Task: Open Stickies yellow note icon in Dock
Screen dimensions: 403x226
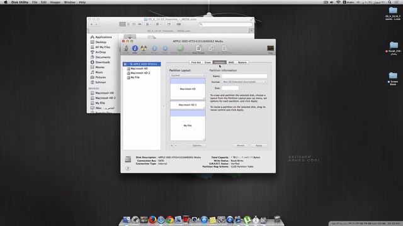Action: [x=213, y=220]
